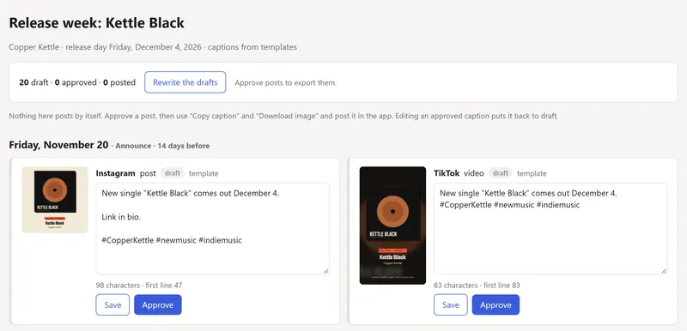
Task: Click the Instagram card's template label
Action: pyautogui.click(x=204, y=173)
